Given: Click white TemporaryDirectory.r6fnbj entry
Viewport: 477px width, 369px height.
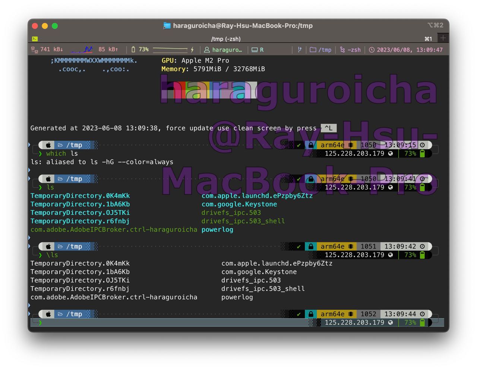Looking at the screenshot, I should [80, 289].
